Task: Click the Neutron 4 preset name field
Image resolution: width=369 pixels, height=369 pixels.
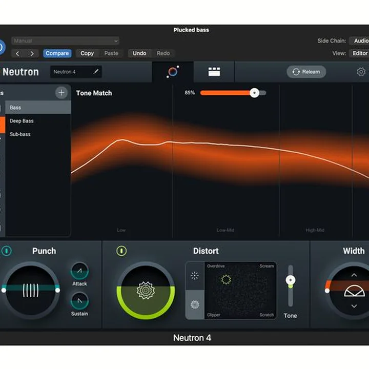Action: 76,72
